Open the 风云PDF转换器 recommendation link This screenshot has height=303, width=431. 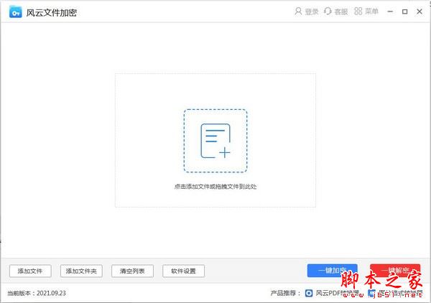tap(338, 293)
